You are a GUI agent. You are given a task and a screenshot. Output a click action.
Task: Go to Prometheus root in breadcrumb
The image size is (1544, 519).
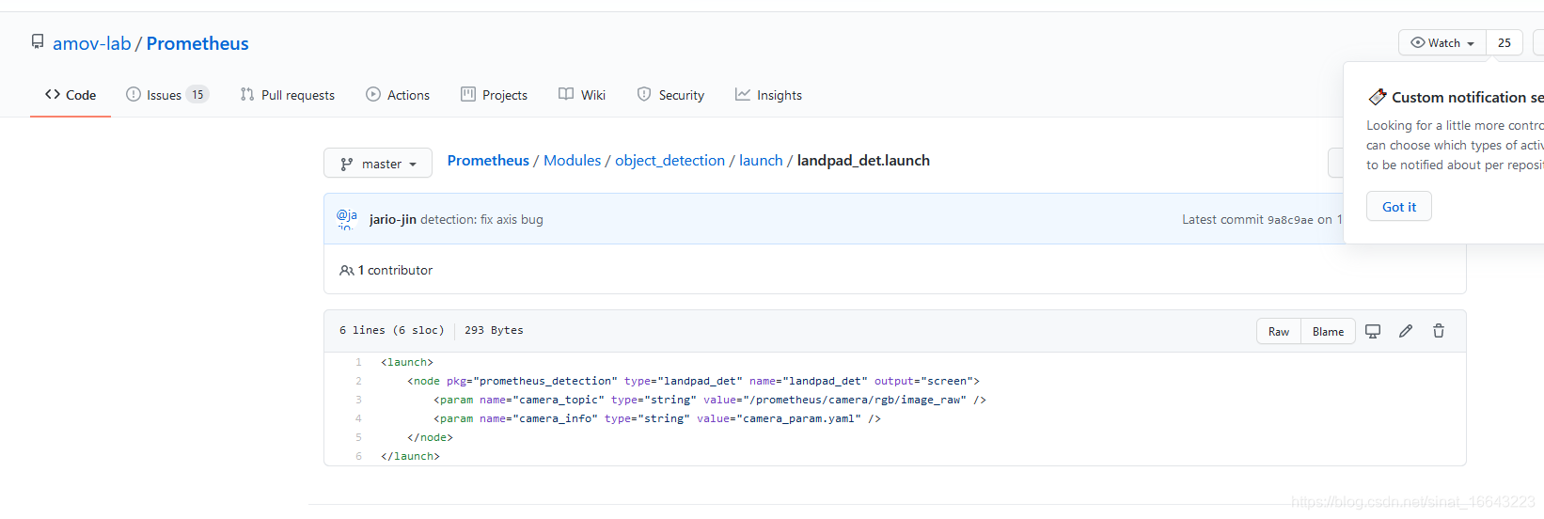488,161
